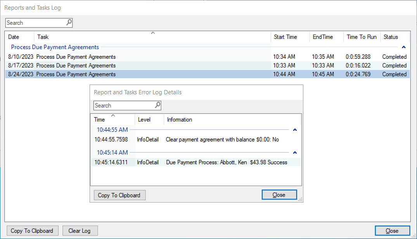Collapse the 10:45:14 AM time group
This screenshot has width=417, height=239.
pos(295,153)
